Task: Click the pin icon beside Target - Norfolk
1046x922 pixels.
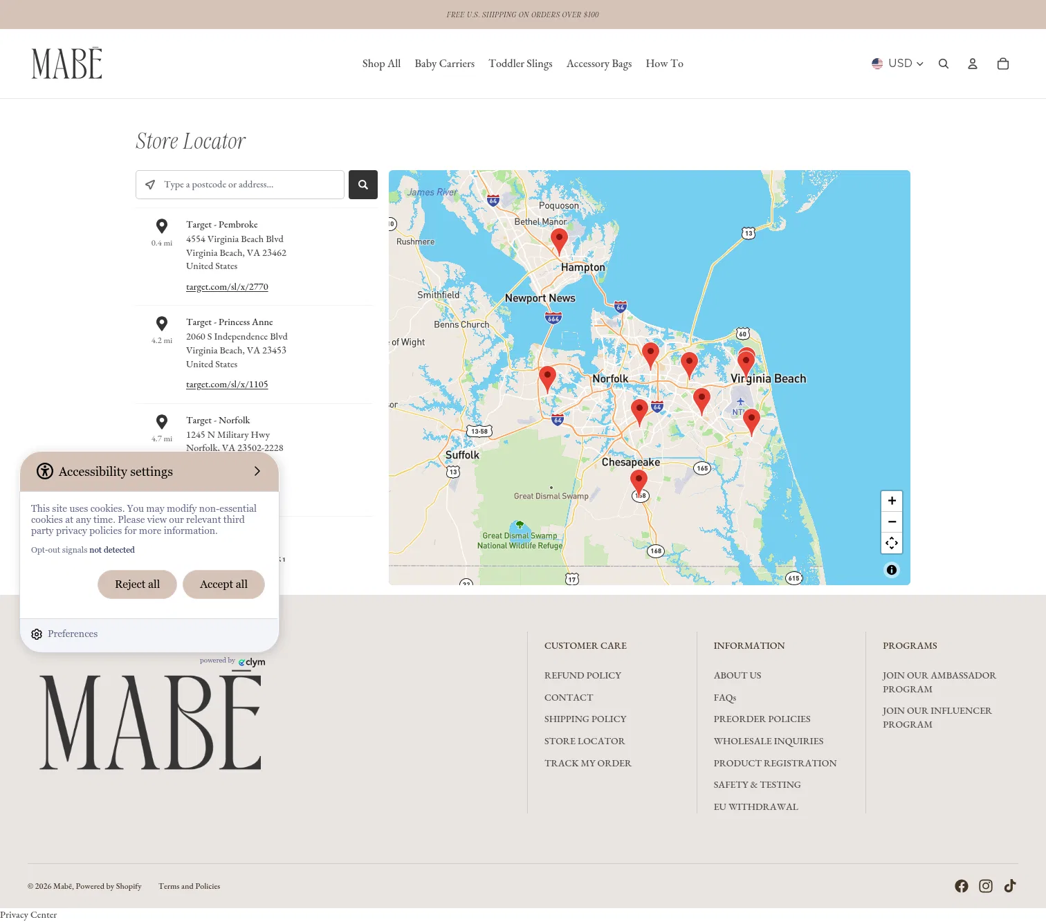Action: pyautogui.click(x=162, y=421)
